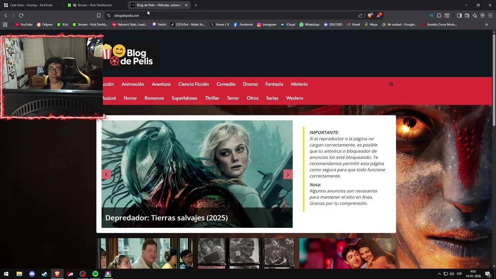
Task: Select the Fantasía category
Action: click(274, 84)
